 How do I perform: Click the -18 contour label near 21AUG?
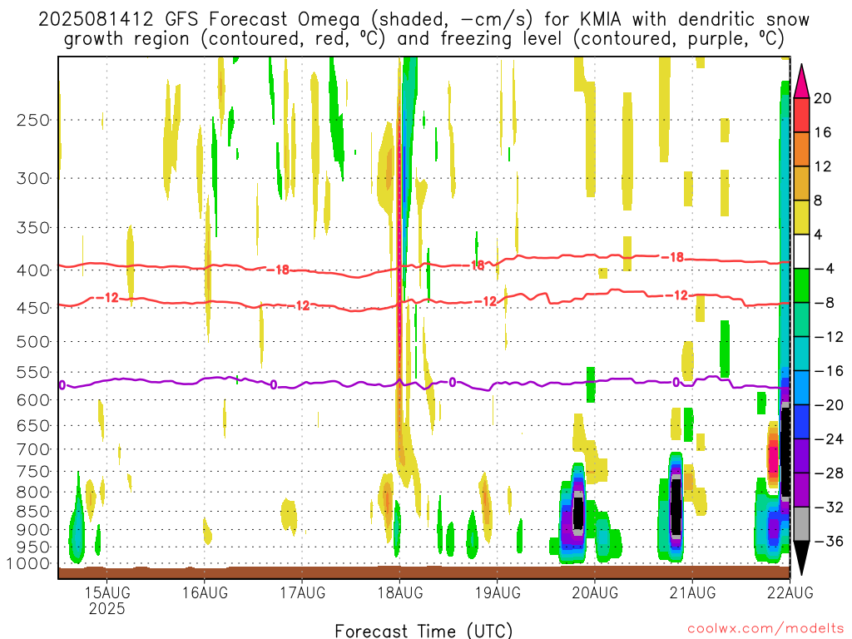672,258
